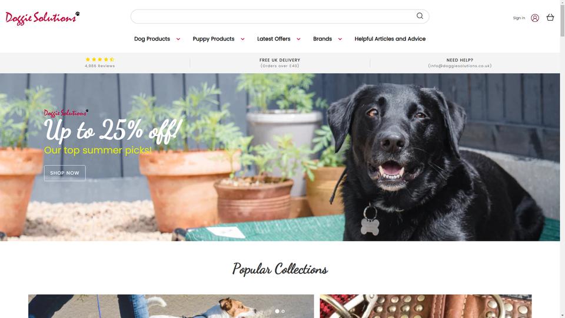Expand the Dog Products chevron
Viewport: 565px width, 318px height.
point(178,39)
